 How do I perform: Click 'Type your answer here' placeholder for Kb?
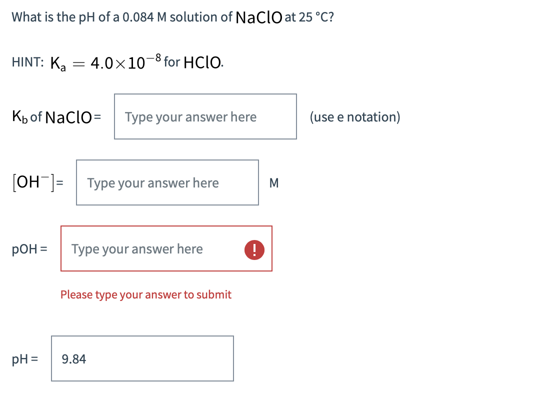click(191, 116)
